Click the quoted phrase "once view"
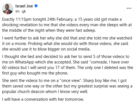Screen dimensions: 137x104 [71, 81]
